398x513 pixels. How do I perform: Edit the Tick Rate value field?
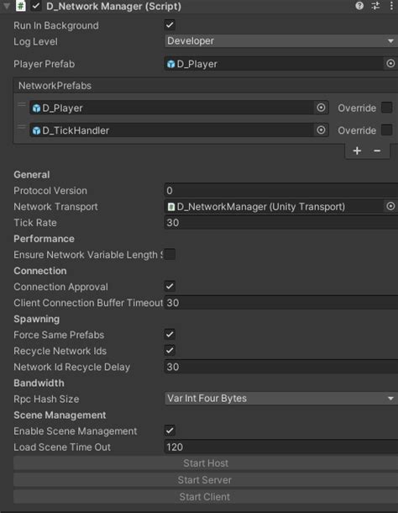[x=281, y=223]
